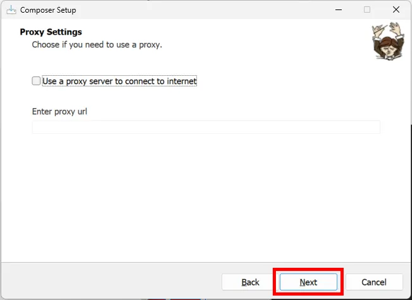Click the 'Choose if you need to use a proxy' text
The image size is (412, 300).
click(x=97, y=45)
